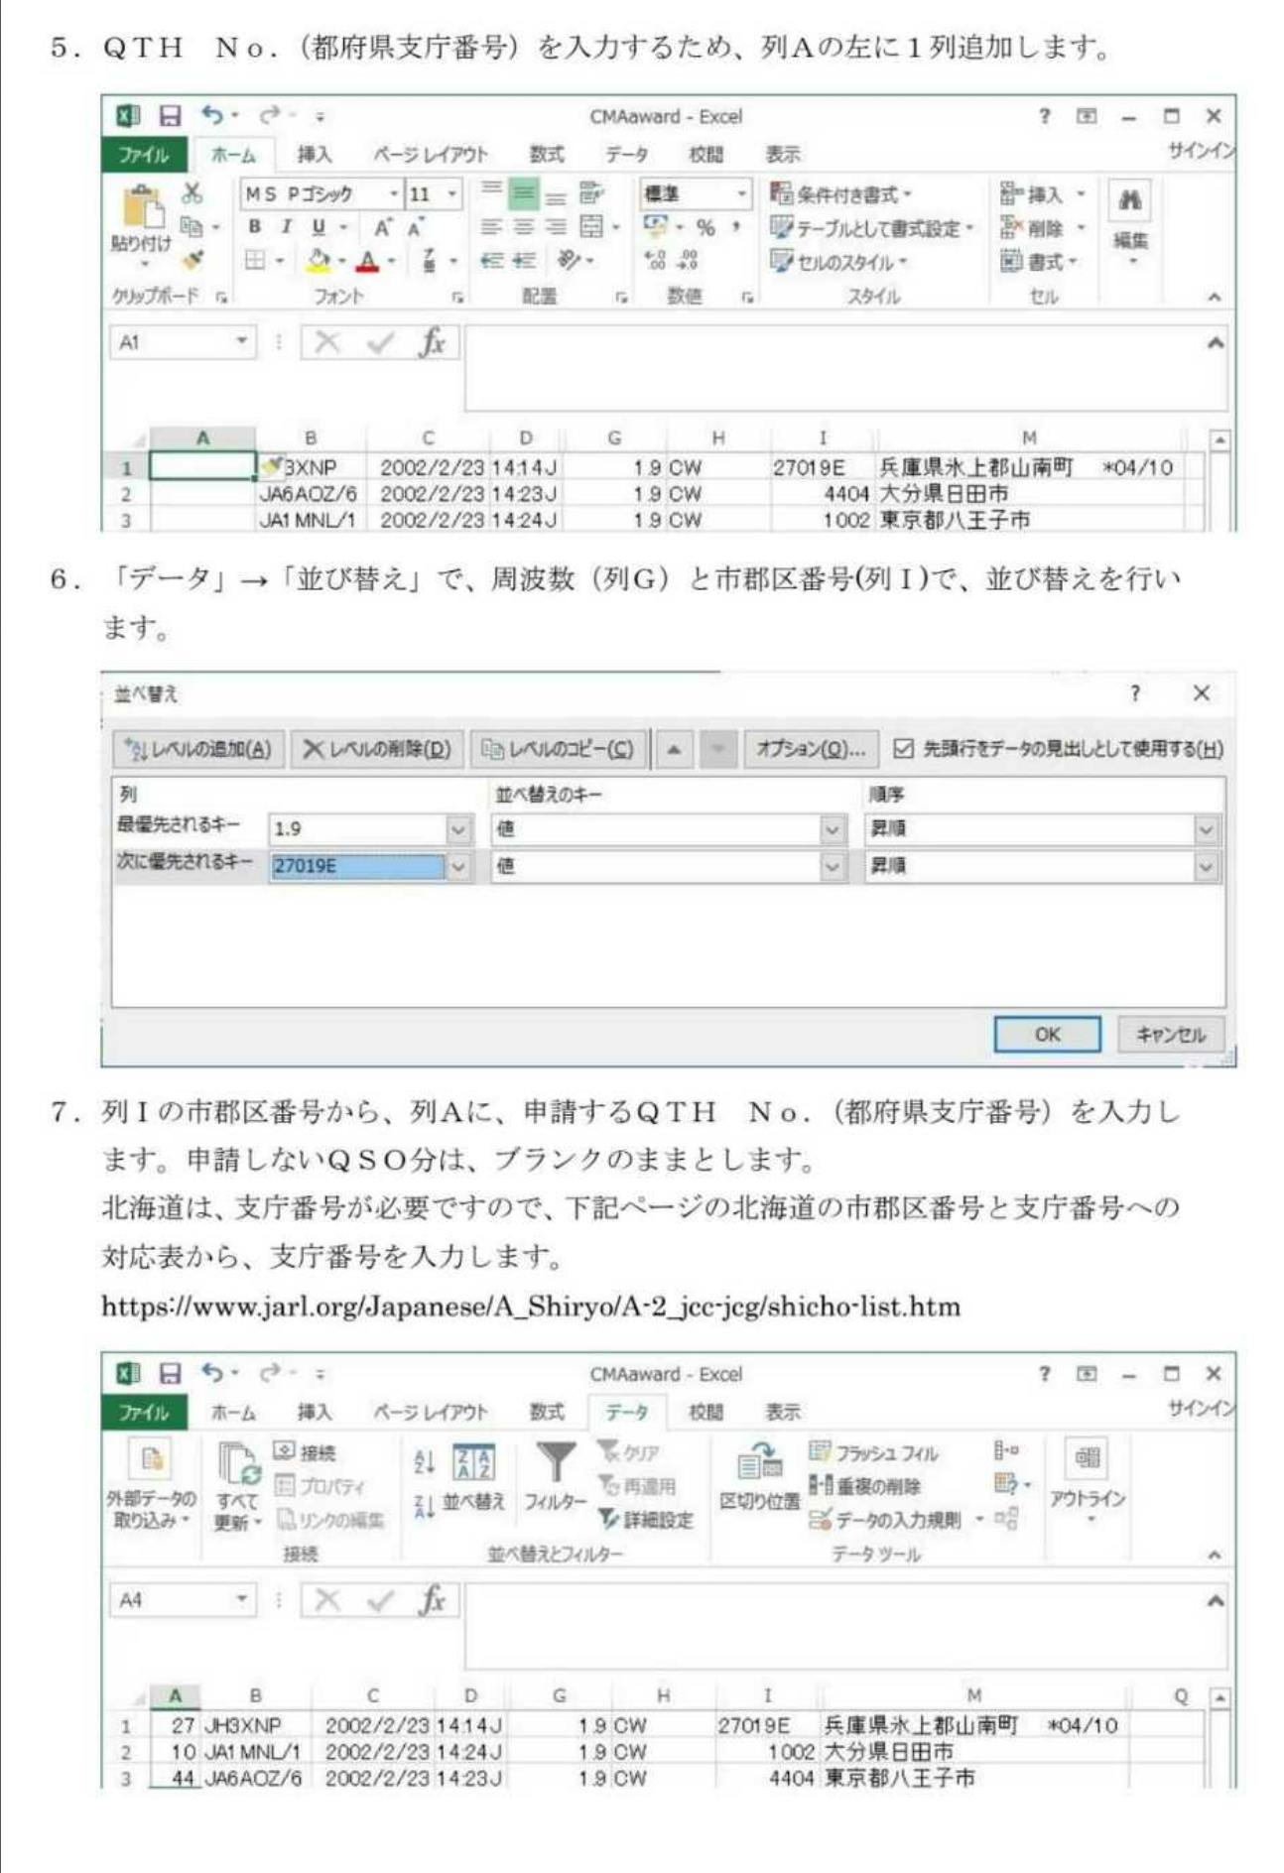This screenshot has width=1284, height=1873.
Task: Click レベルの追加(A) button
Action: point(198,749)
